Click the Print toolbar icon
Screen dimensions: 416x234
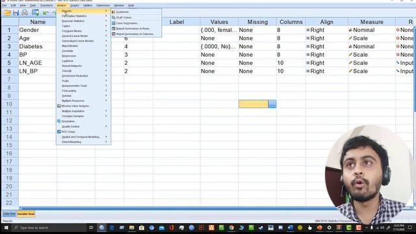click(25, 12)
